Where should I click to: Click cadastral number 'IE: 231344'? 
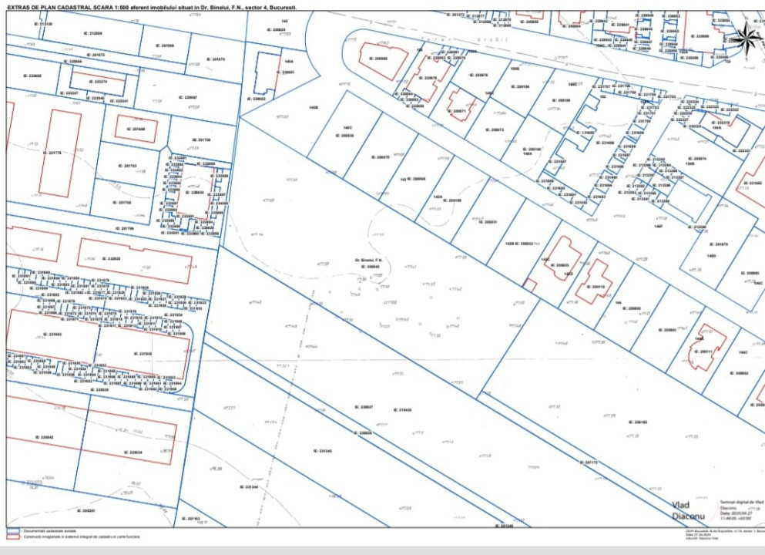coord(249,486)
